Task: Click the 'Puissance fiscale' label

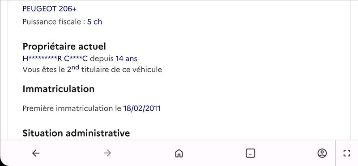Action: click(52, 22)
